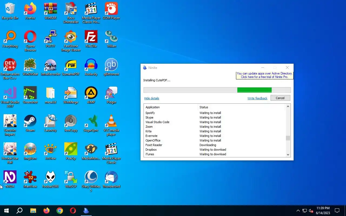Select the Foxit Reader downloading row
The image size is (346, 216).
click(x=215, y=145)
